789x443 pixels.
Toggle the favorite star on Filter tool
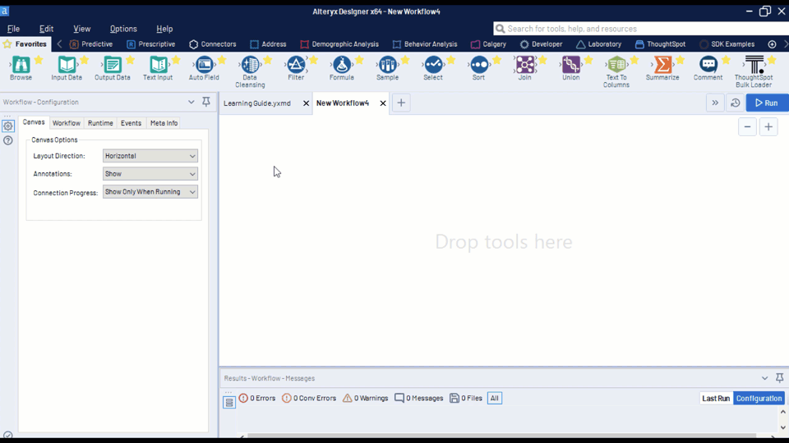click(314, 61)
